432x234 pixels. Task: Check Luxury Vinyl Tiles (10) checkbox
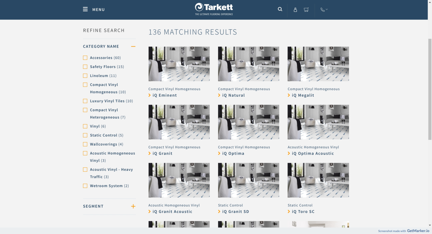coord(85,101)
